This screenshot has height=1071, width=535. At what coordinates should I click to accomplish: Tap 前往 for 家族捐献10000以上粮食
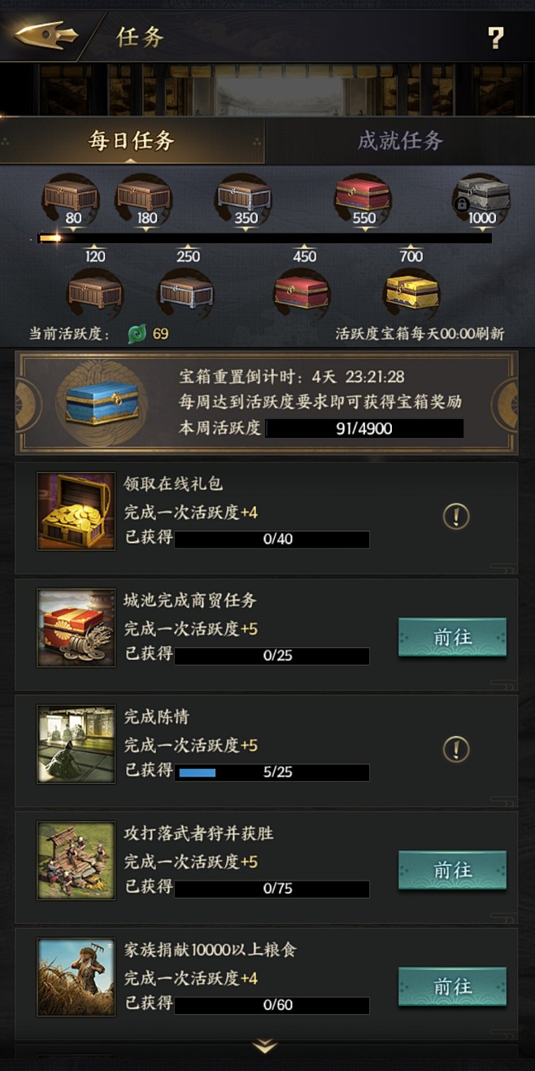[x=452, y=987]
